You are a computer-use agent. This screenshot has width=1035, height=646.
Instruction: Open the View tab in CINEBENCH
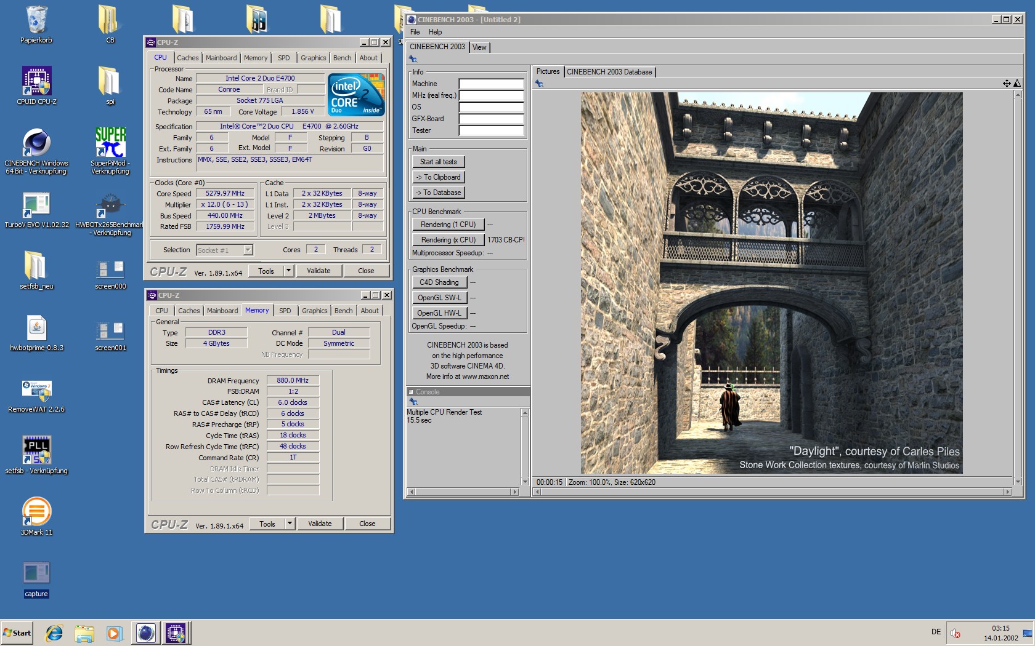479,47
